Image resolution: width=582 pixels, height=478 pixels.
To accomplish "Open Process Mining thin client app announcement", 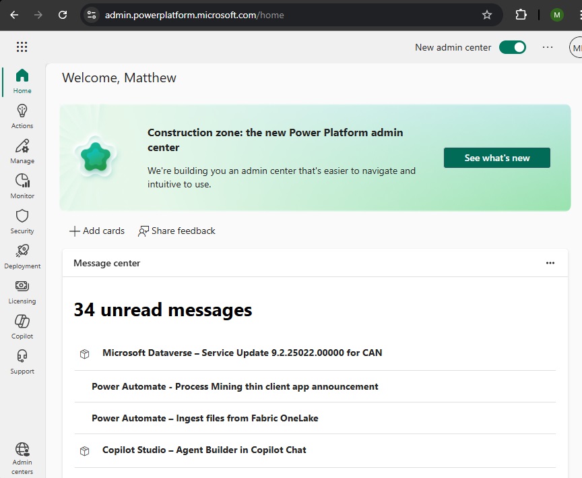I will tap(235, 386).
